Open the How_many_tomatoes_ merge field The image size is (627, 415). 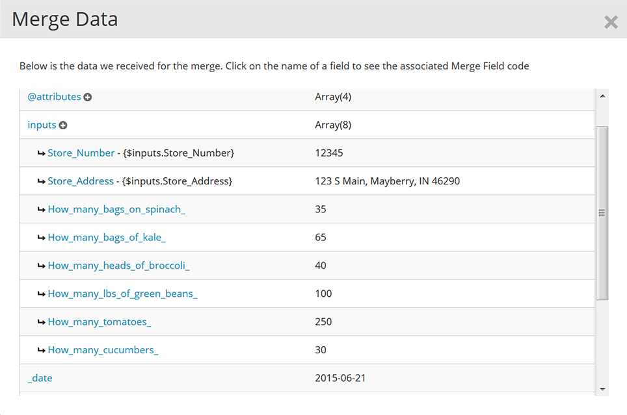[x=100, y=322]
